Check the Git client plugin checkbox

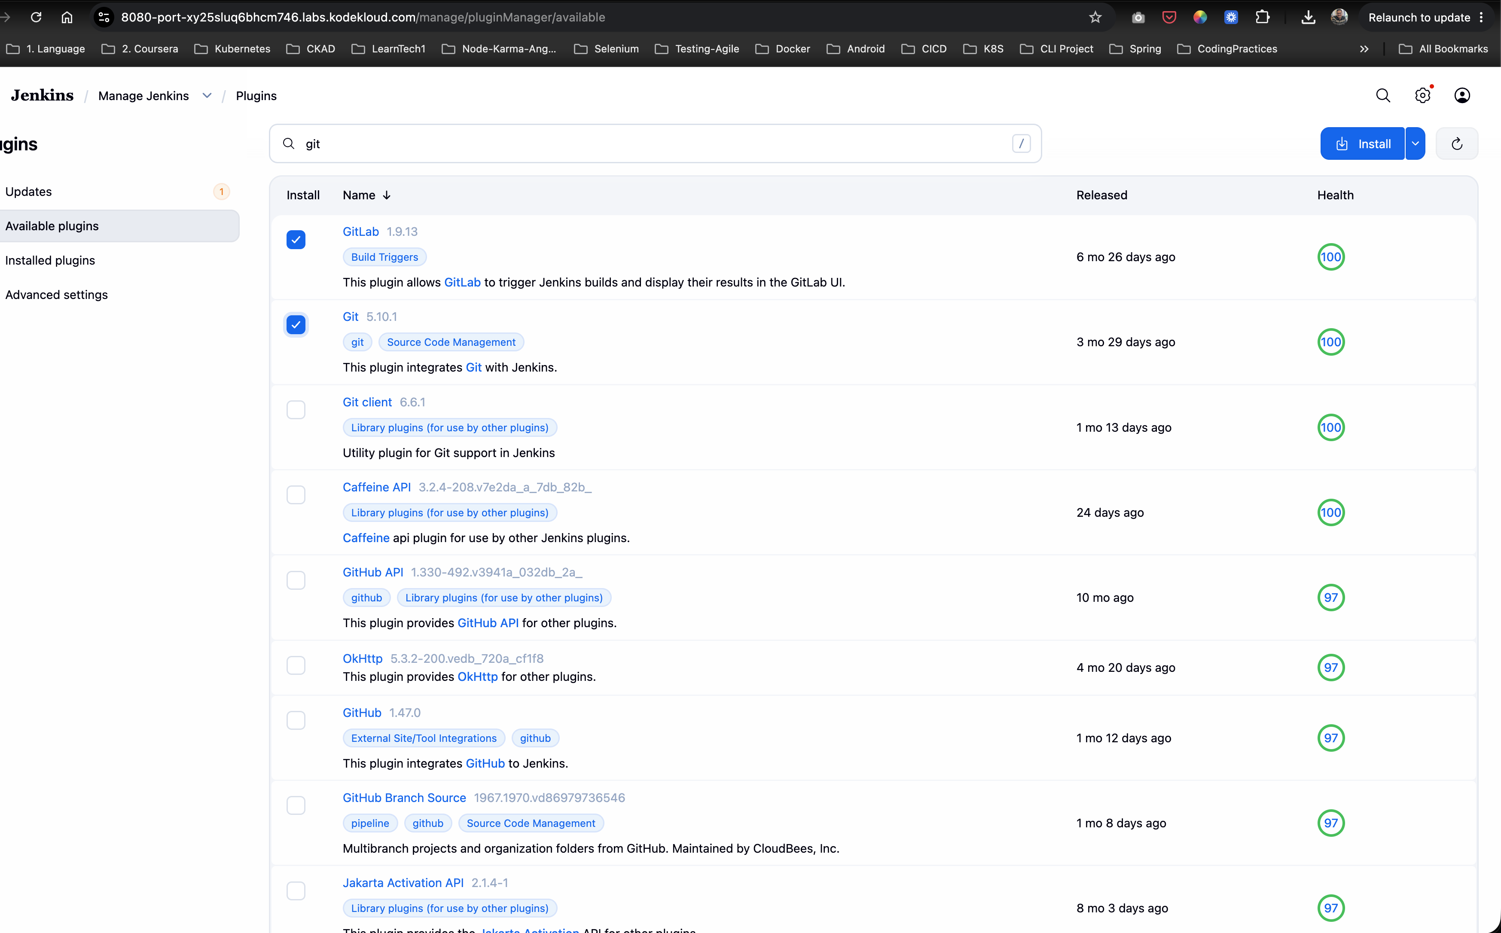[296, 410]
